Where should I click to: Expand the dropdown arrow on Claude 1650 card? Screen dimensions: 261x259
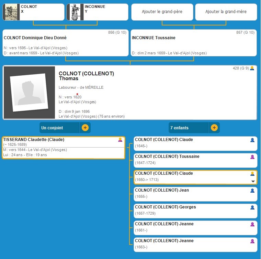coord(253,181)
